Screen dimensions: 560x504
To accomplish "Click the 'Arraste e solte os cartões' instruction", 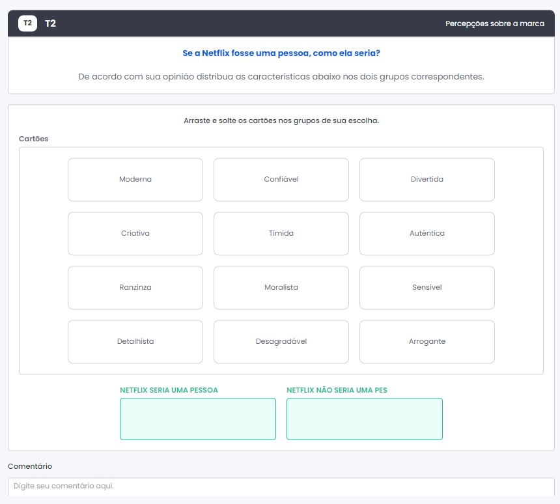I will click(281, 120).
